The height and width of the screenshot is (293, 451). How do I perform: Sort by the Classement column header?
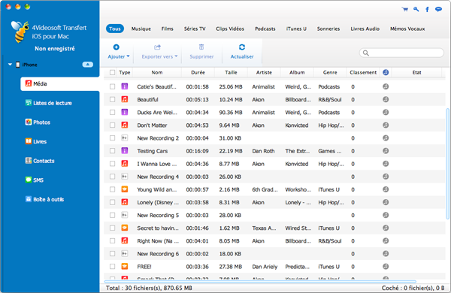pyautogui.click(x=363, y=72)
